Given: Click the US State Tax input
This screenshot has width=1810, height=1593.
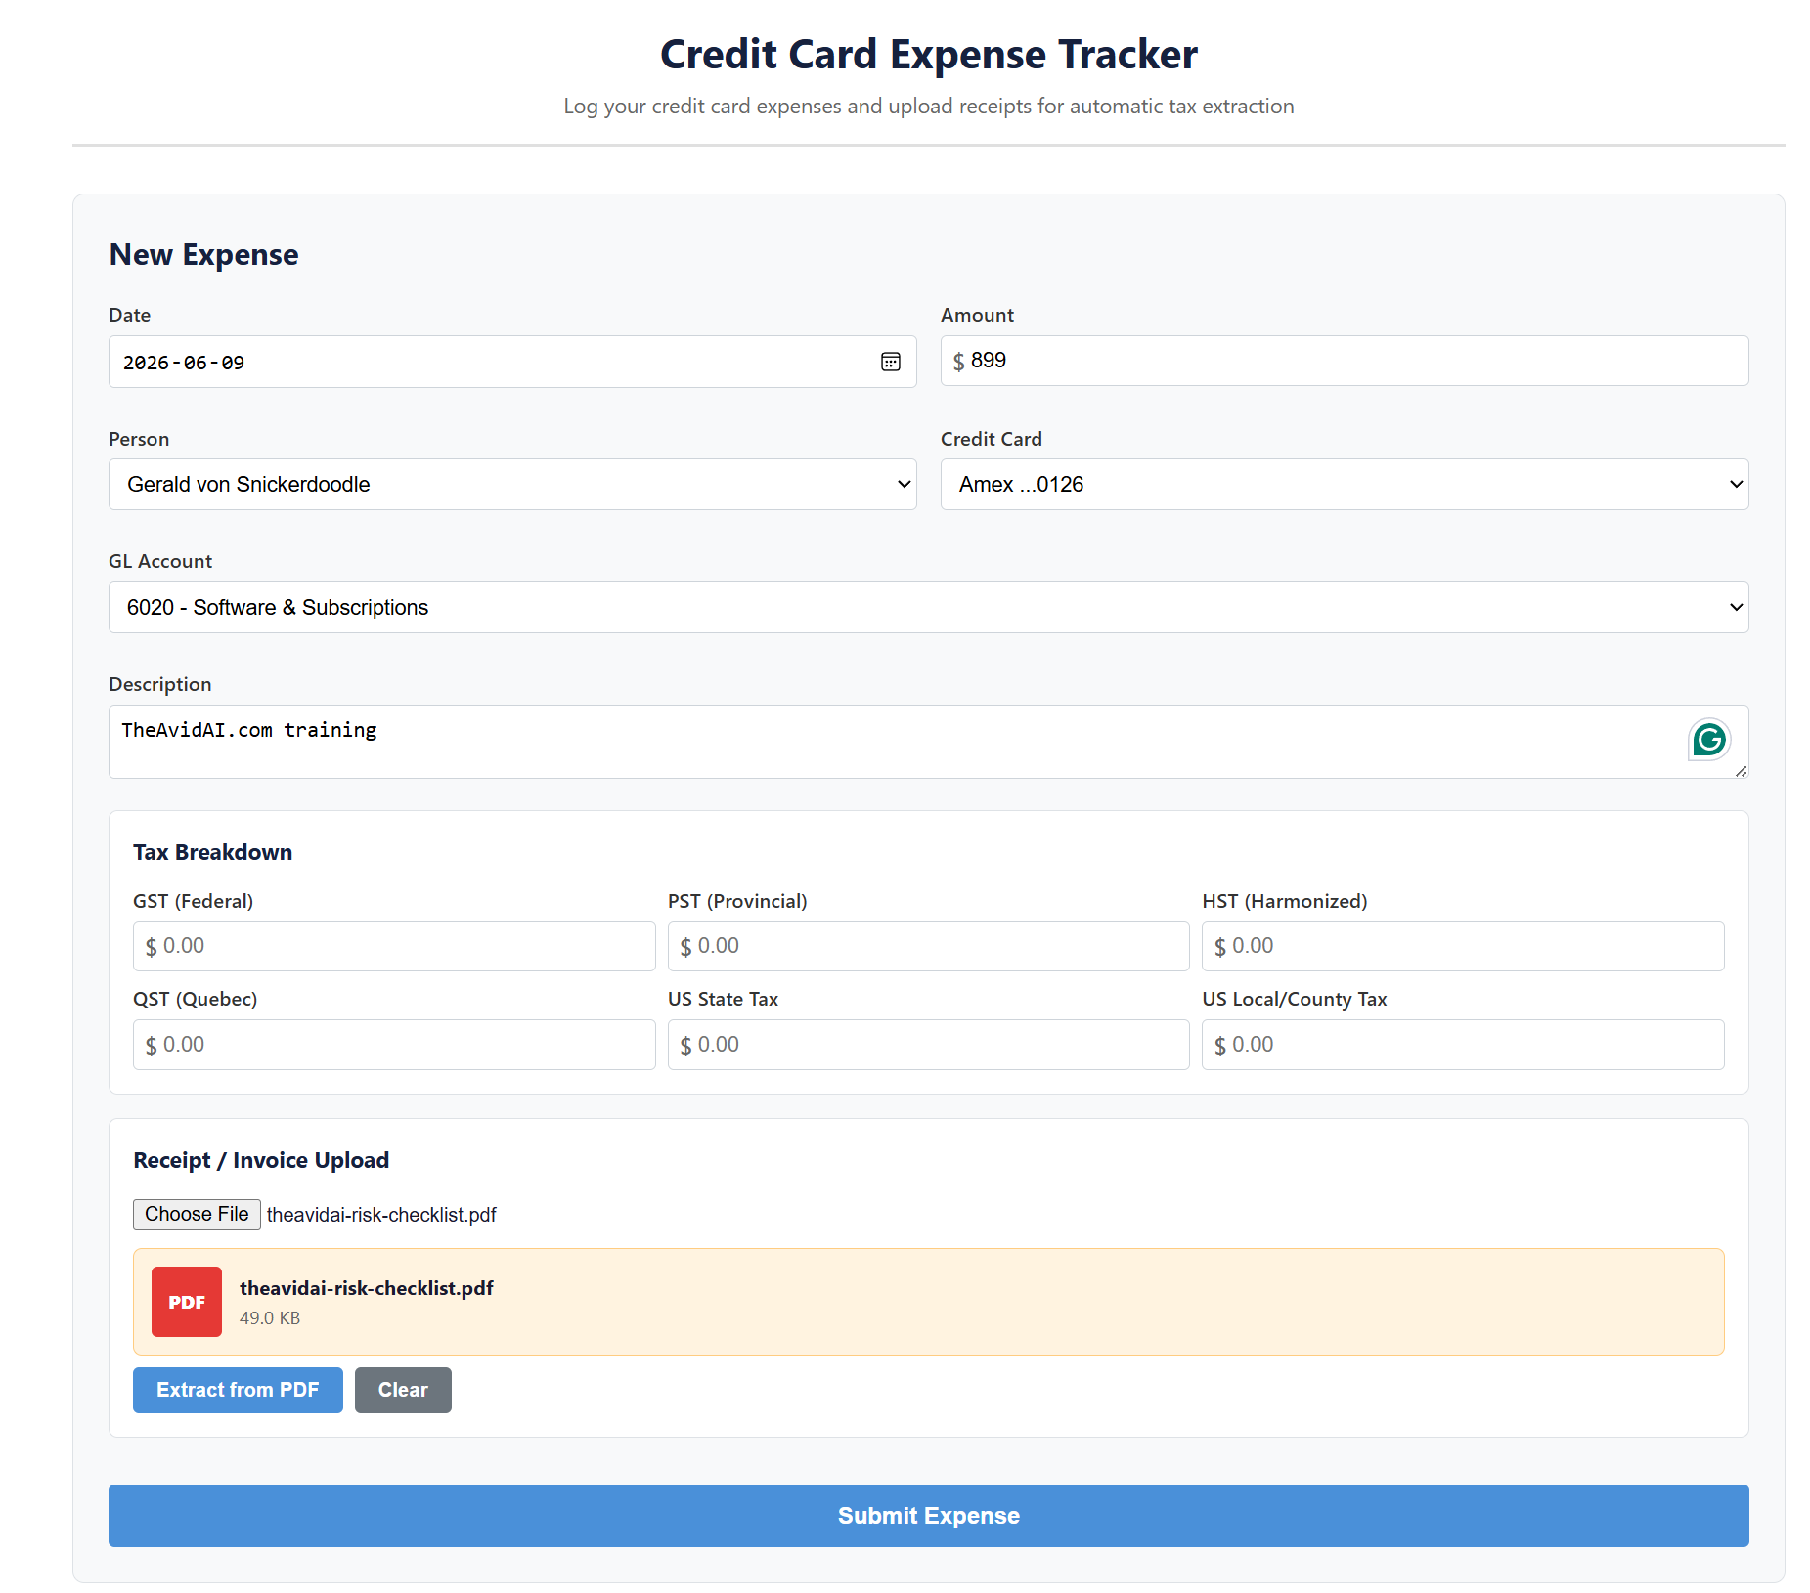Looking at the screenshot, I should [x=929, y=1045].
